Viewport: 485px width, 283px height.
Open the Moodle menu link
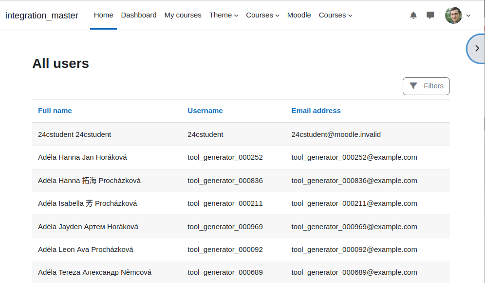(299, 15)
